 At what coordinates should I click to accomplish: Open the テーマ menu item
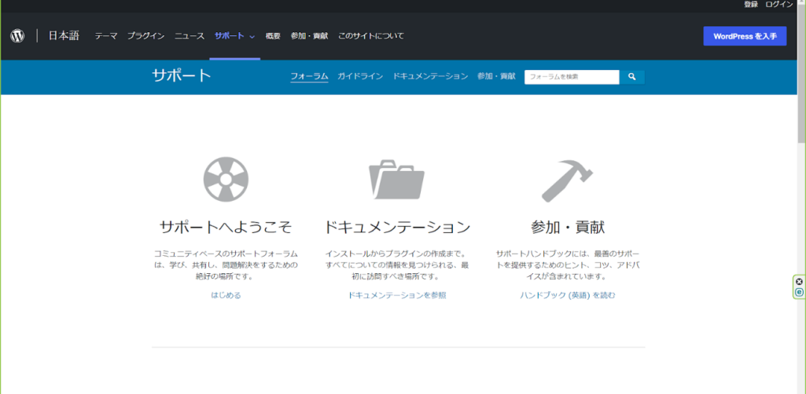[x=106, y=36]
